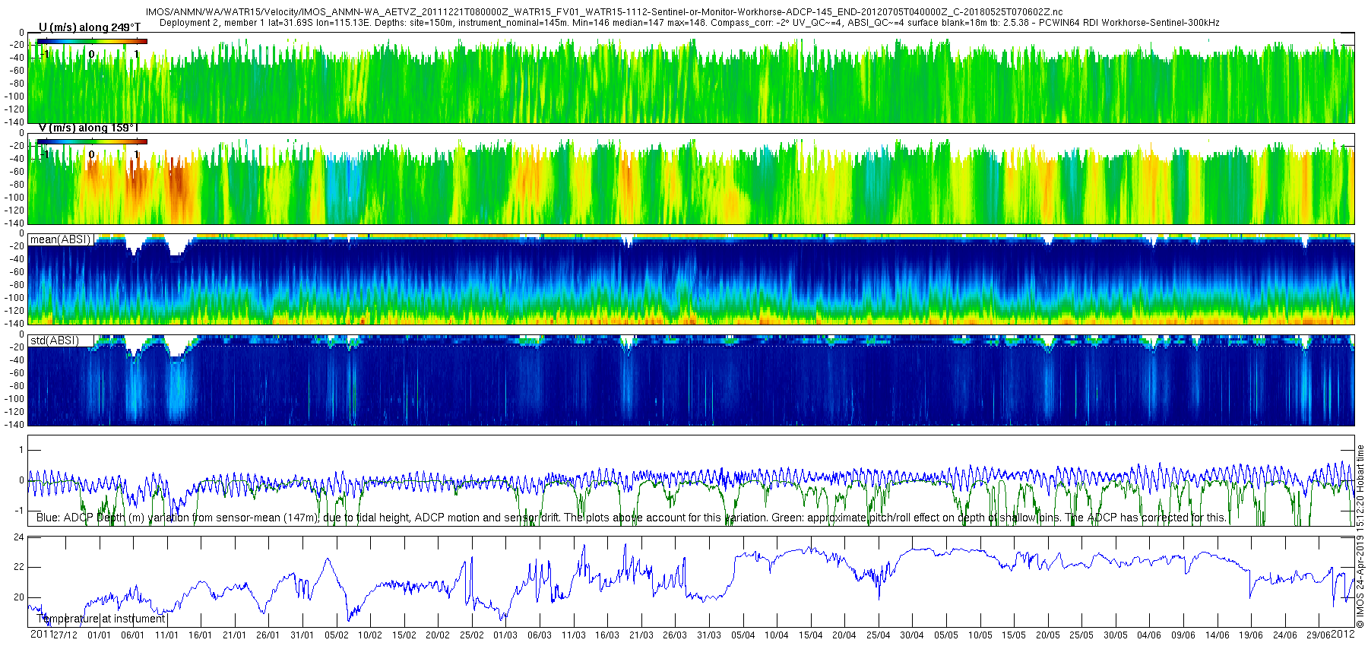
Task: Click the 04/06 date tick label
Action: [x=1149, y=635]
